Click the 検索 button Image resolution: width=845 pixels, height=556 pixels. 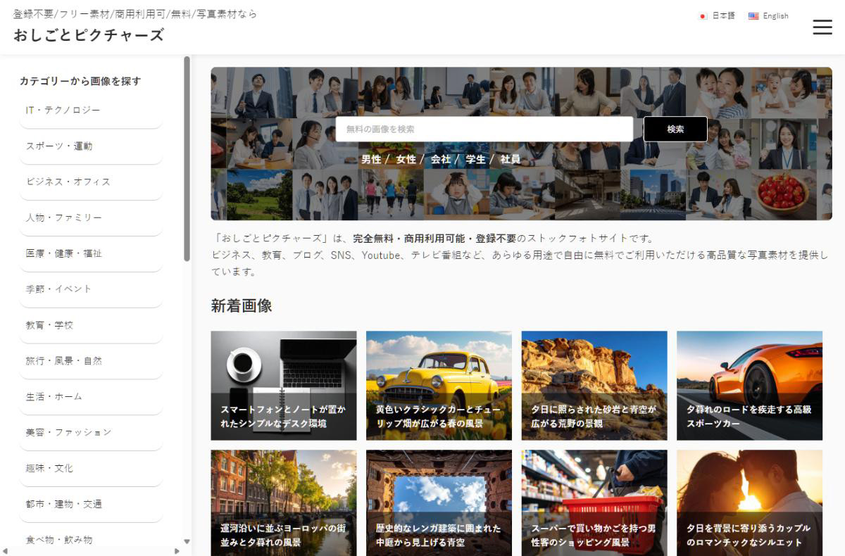click(675, 129)
